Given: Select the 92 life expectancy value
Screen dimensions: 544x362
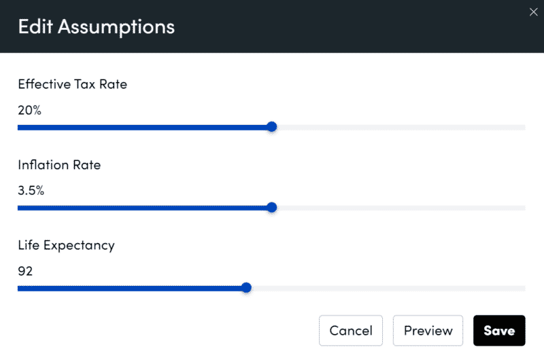Looking at the screenshot, I should [25, 272].
